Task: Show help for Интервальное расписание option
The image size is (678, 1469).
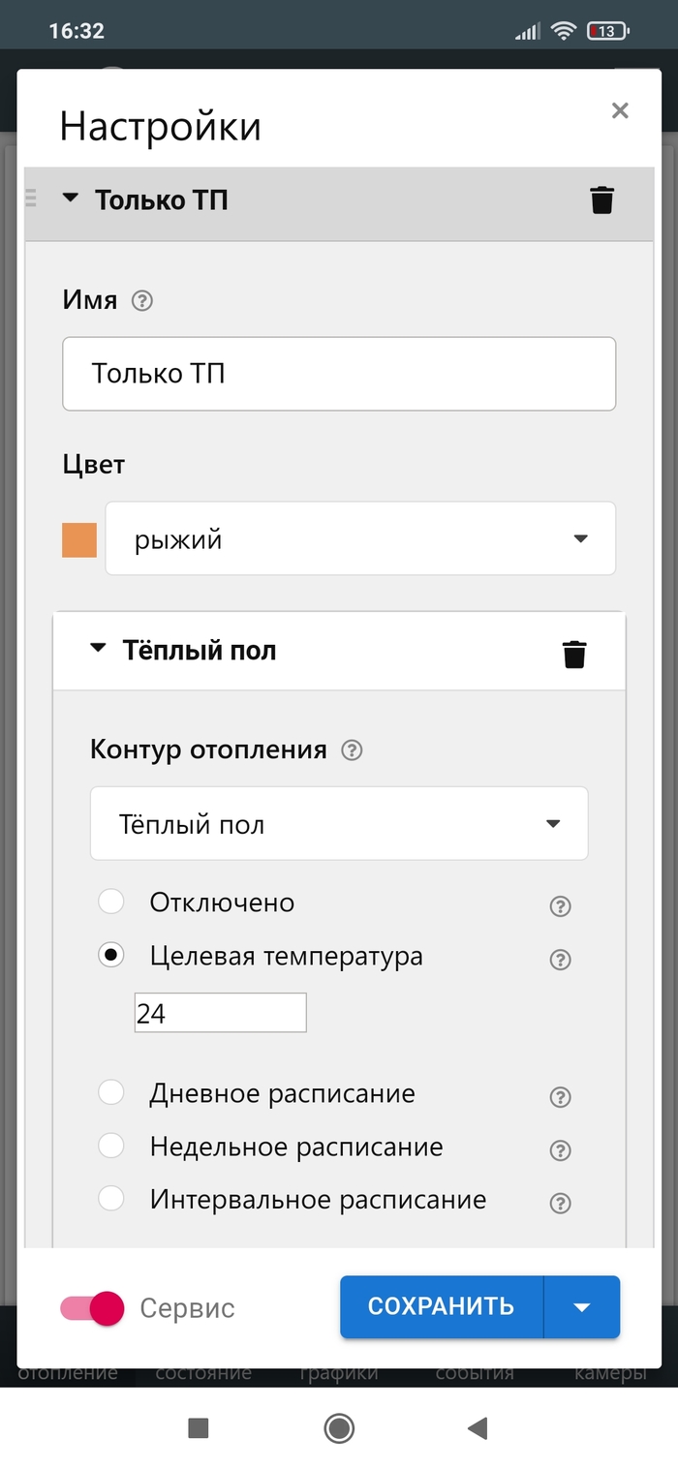Action: [560, 1204]
